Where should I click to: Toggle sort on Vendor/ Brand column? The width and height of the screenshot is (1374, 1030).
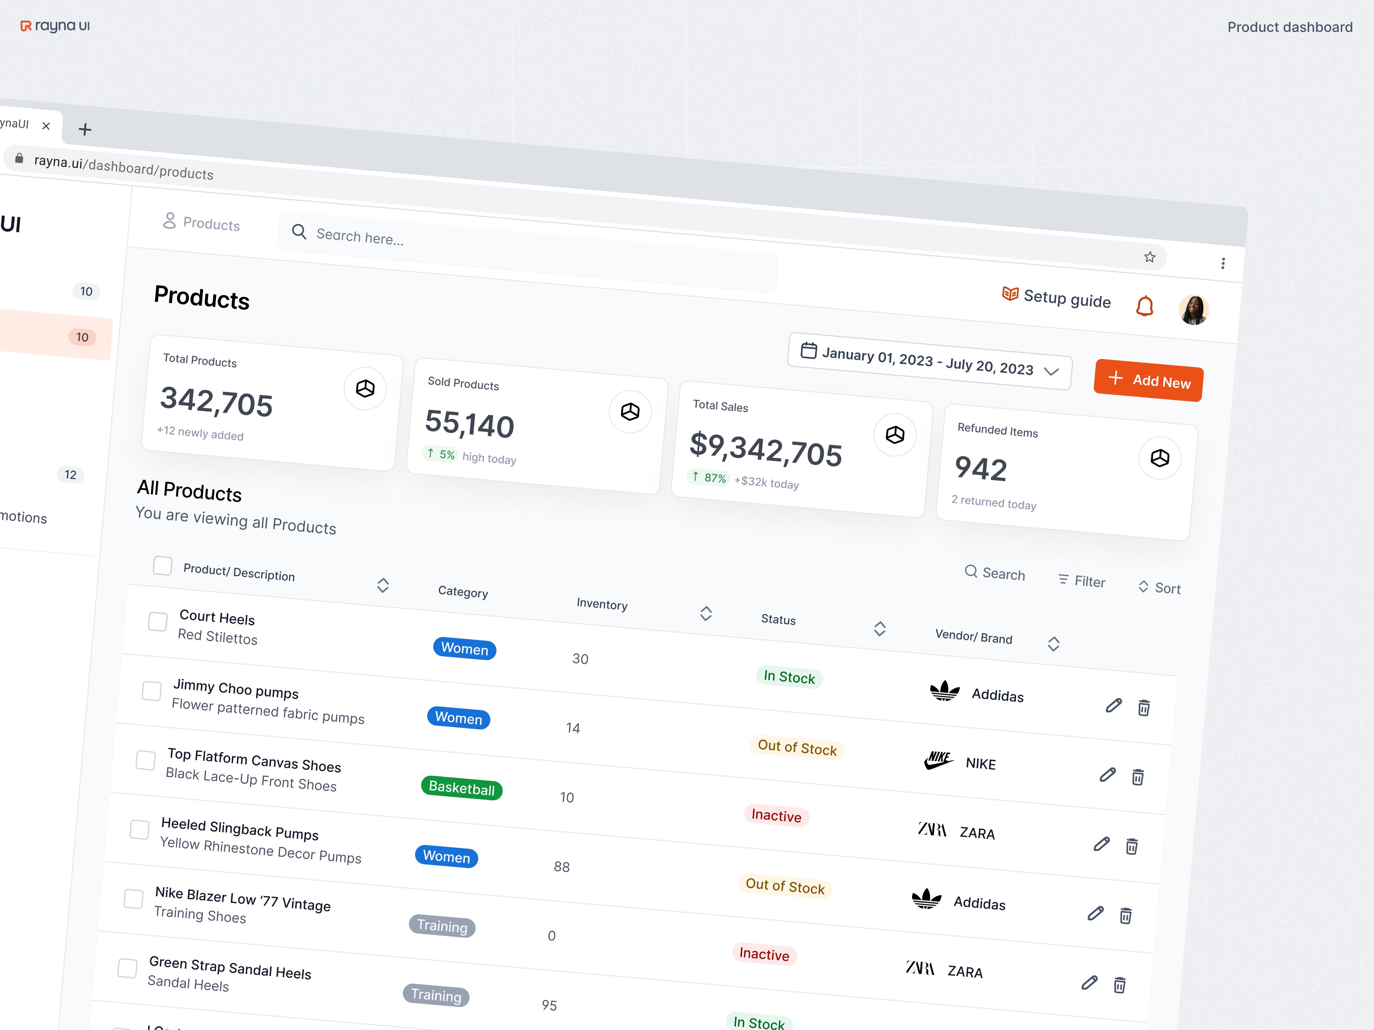[1053, 644]
